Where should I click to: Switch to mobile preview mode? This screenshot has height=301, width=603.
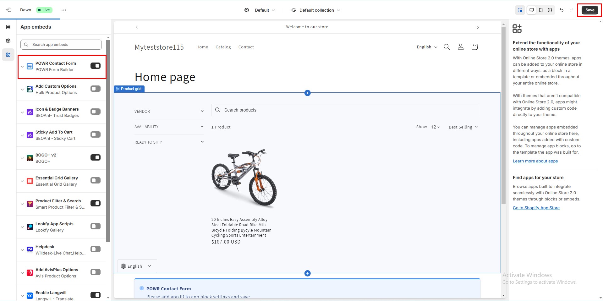tap(540, 10)
